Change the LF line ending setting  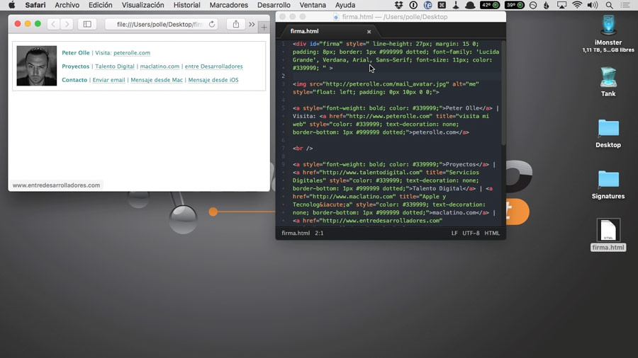pos(454,233)
